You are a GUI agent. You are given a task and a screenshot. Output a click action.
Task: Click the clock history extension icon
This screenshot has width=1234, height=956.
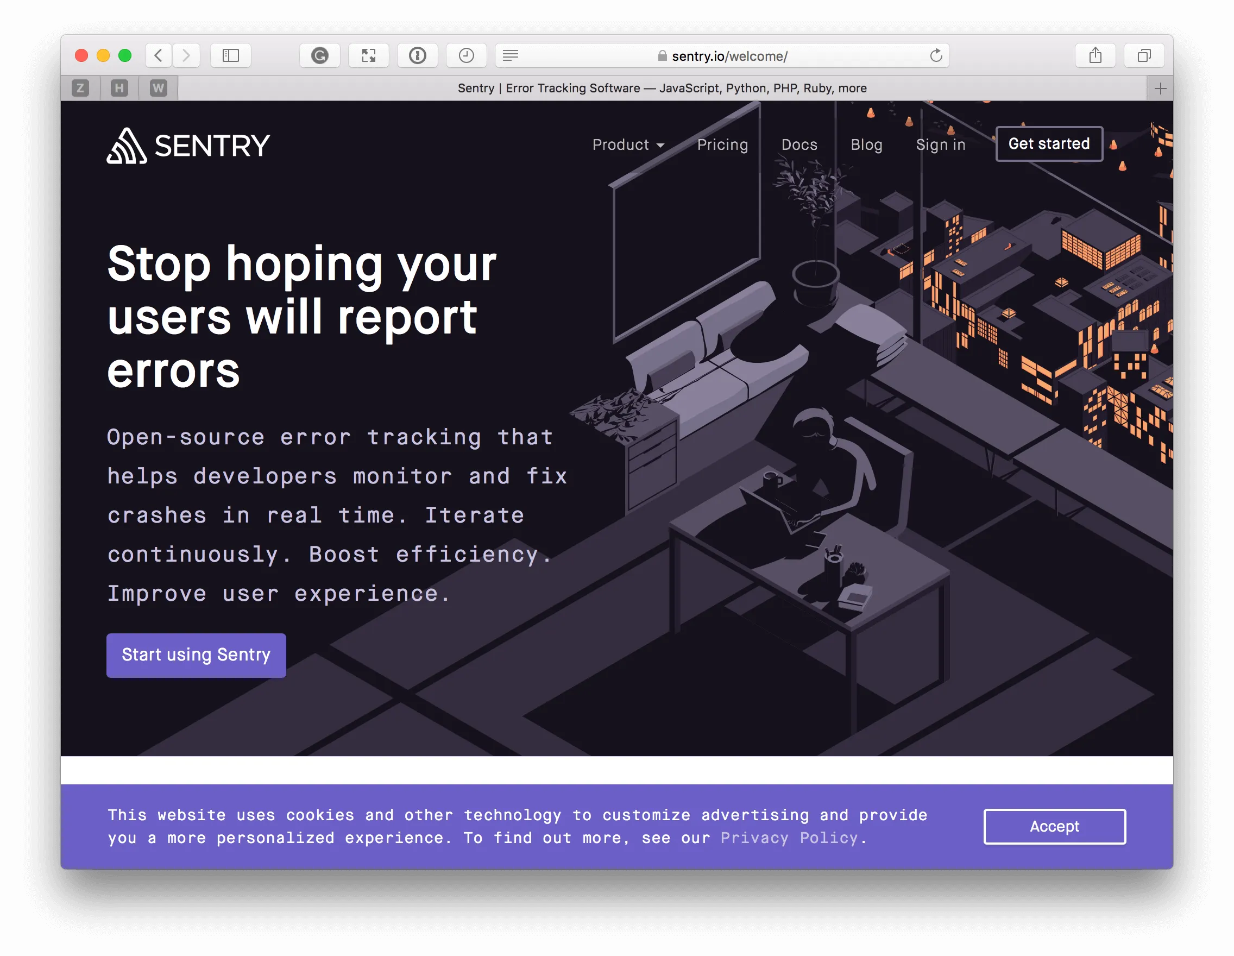466,55
